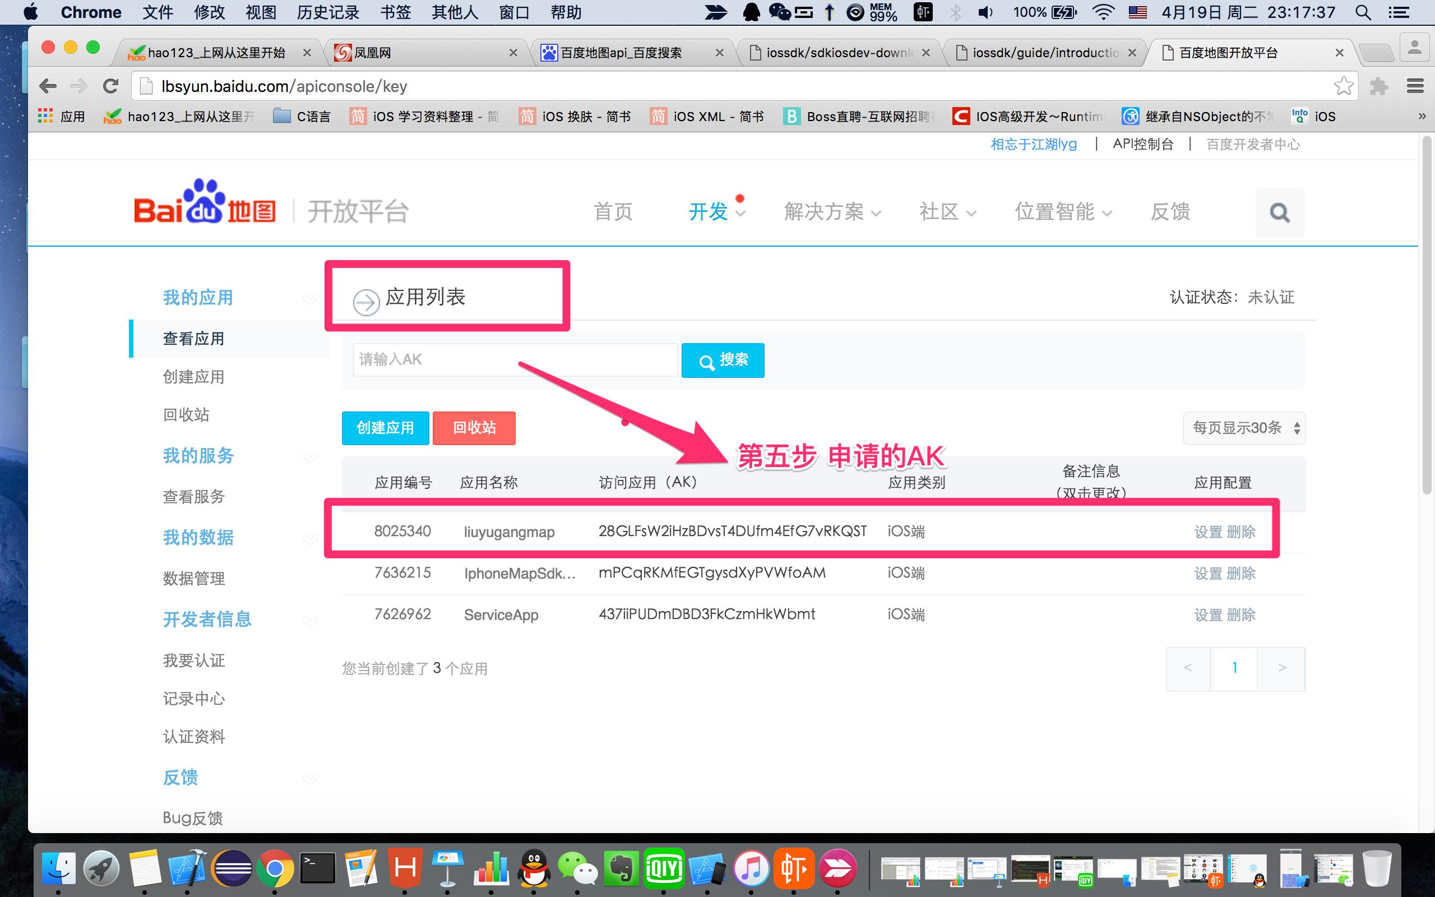Click the Chrome profile avatar button
The image size is (1435, 897).
1414,48
